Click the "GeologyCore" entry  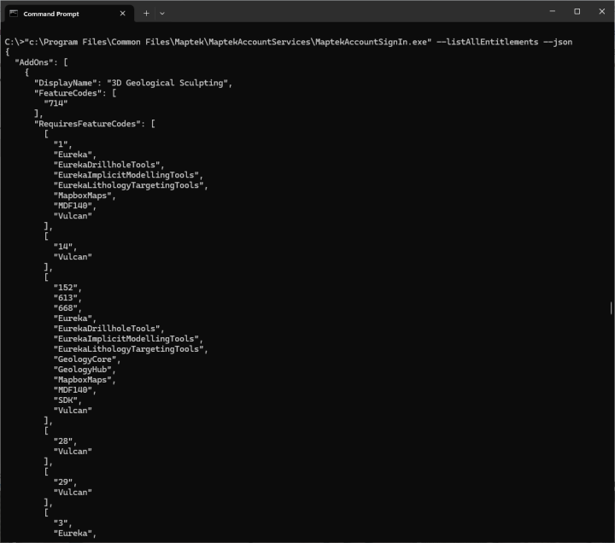(85, 359)
